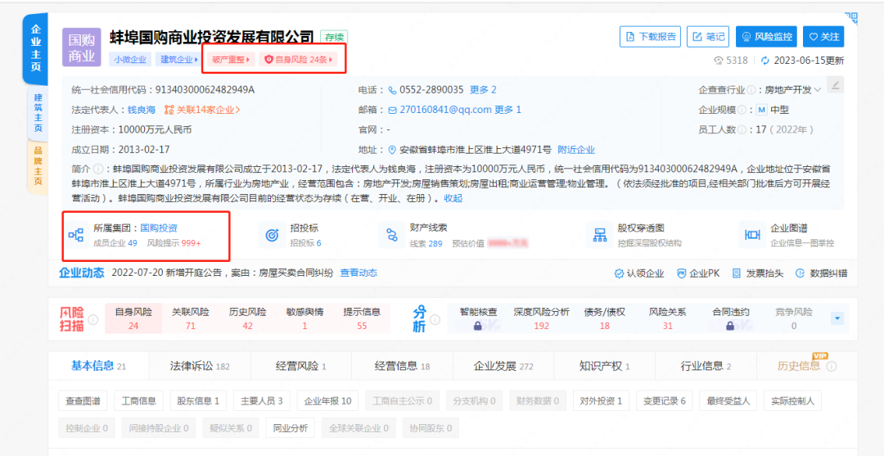The width and height of the screenshot is (884, 456).
Task: Select 敏感舆情 1 in risk scan
Action: point(304,318)
